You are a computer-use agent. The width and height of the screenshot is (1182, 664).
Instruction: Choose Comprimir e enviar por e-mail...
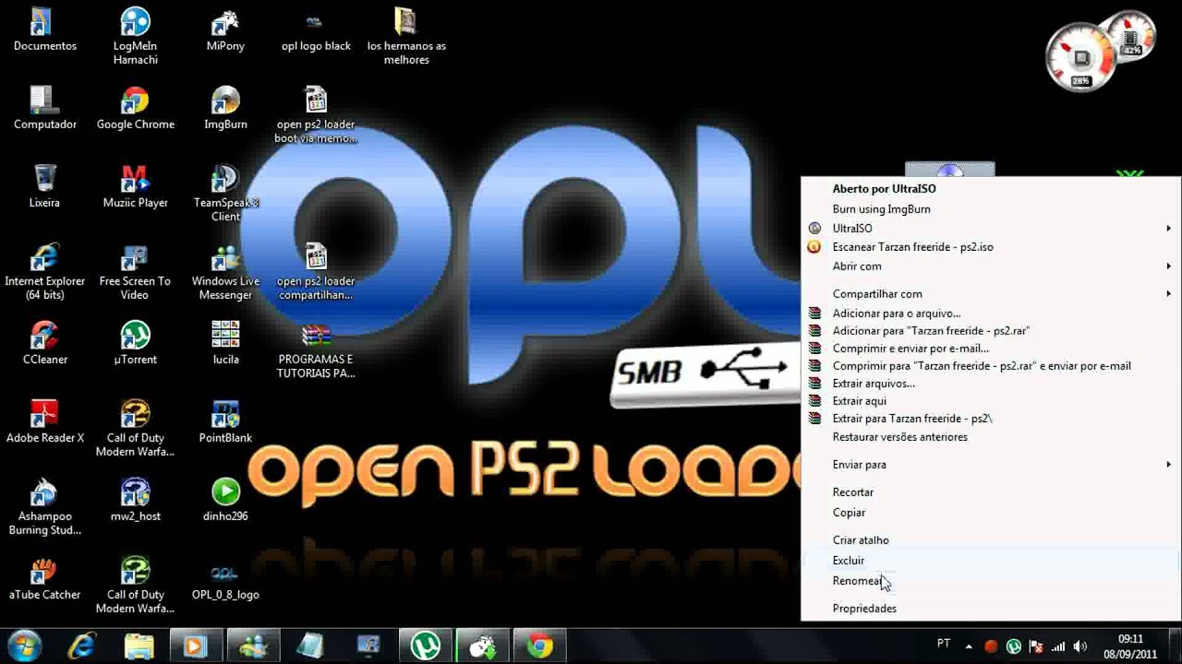(990, 349)
